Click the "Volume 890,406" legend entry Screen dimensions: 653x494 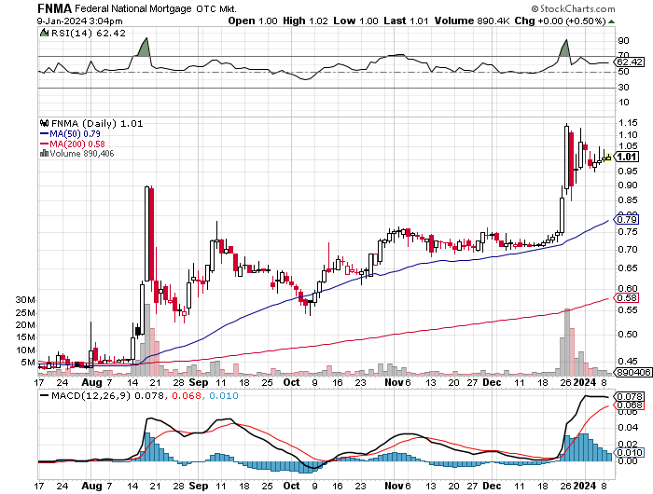(82, 154)
